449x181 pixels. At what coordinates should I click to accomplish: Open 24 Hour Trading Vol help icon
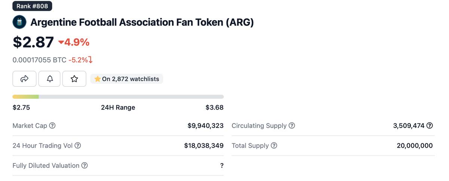click(x=77, y=145)
